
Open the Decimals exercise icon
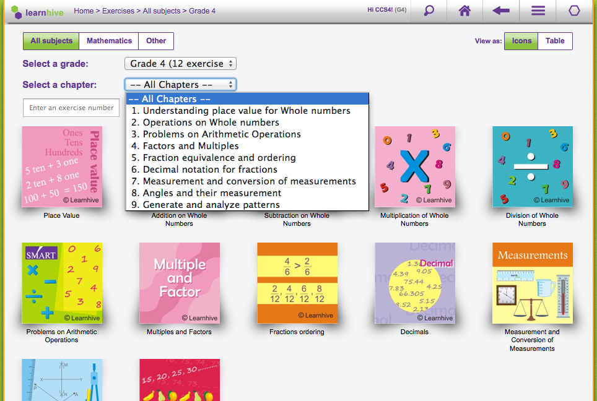click(415, 283)
